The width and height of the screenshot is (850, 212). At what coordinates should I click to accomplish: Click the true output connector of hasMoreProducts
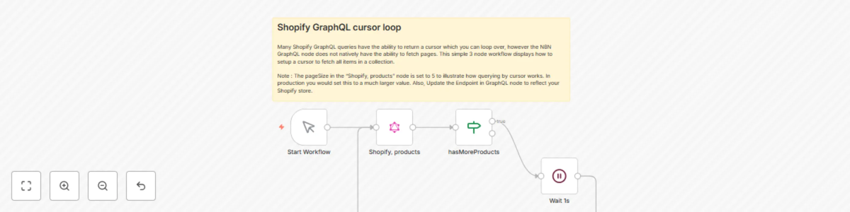click(x=492, y=121)
